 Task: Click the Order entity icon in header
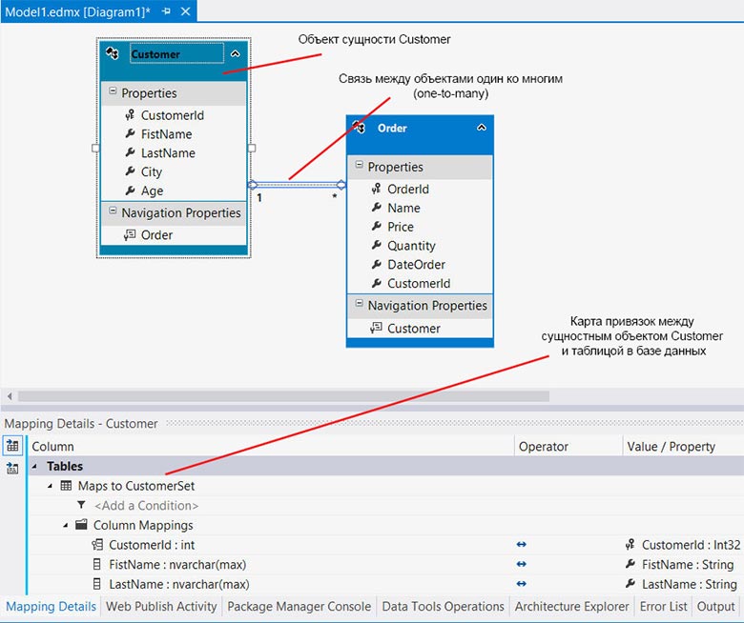coord(359,127)
